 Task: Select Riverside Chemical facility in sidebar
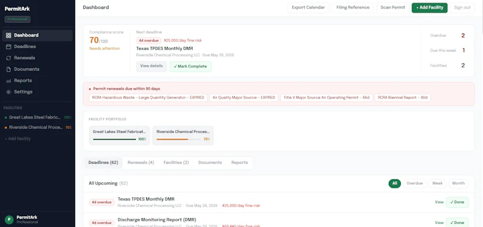pyautogui.click(x=37, y=127)
